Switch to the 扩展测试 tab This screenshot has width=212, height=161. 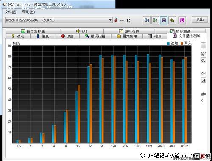pyautogui.click(x=180, y=31)
